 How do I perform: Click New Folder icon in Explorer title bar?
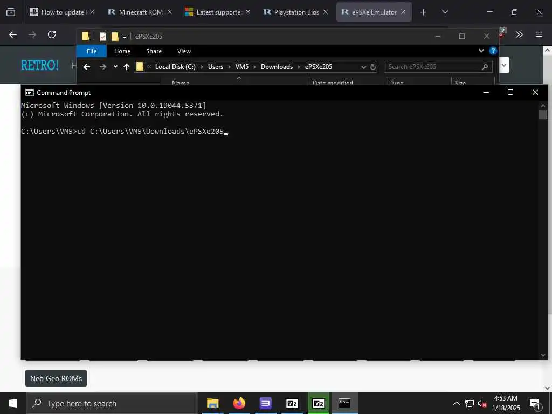(x=115, y=36)
